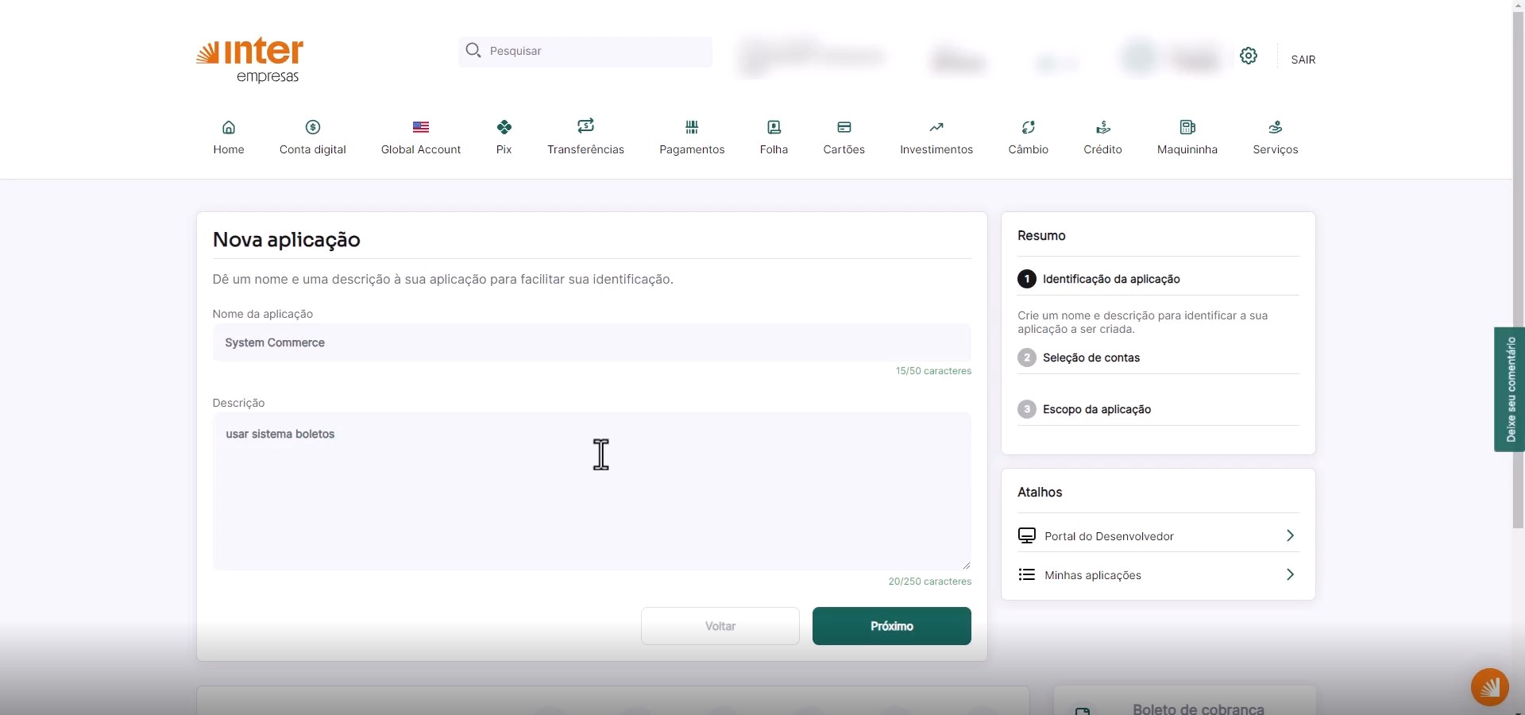Open the Serviços section
Screen dimensions: 1525x715
1276,137
